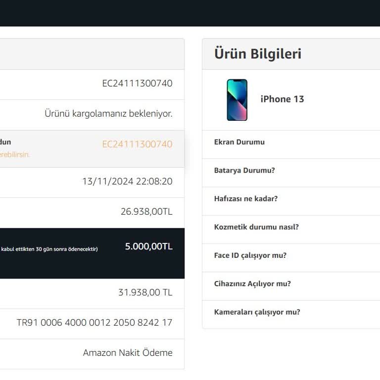
Task: Click the Ekran Durumu row
Action: [x=239, y=142]
